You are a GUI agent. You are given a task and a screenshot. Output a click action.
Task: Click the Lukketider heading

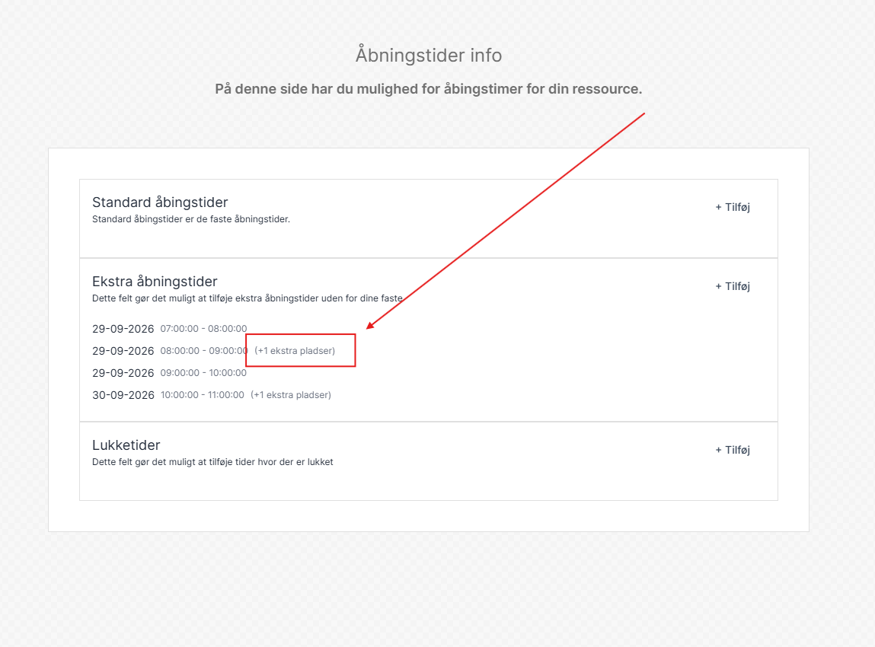(126, 445)
